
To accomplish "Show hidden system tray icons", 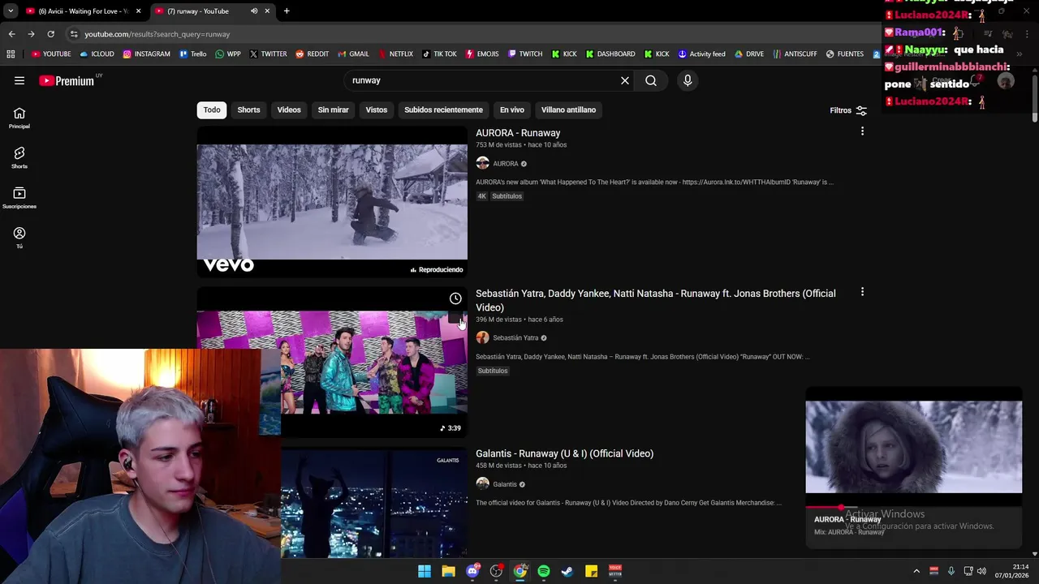I will [916, 571].
